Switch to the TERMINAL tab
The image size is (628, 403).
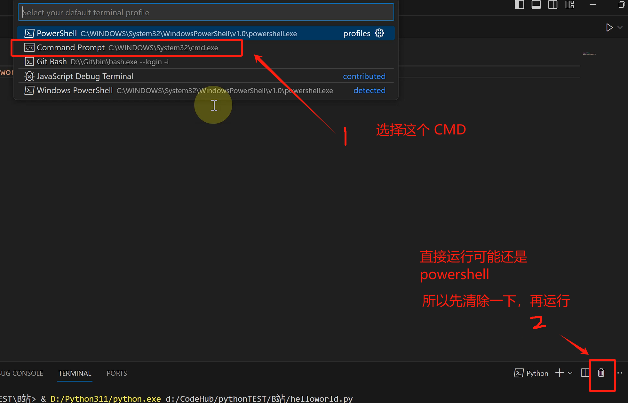coord(75,373)
